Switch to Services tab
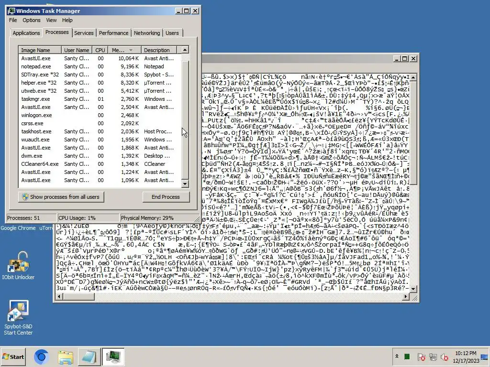 tap(84, 33)
